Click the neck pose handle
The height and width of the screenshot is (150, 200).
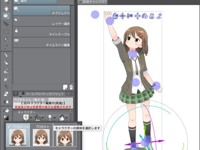(133, 54)
